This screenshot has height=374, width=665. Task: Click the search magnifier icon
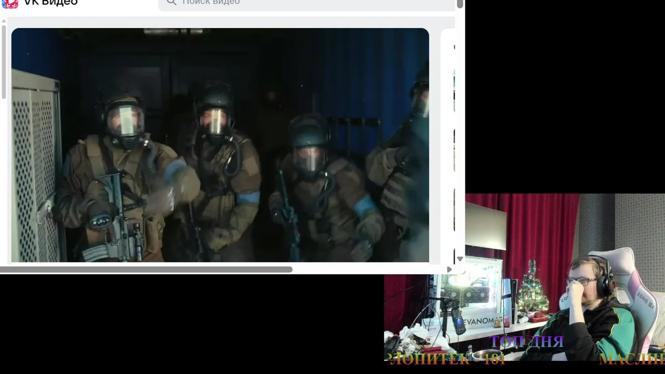click(171, 3)
